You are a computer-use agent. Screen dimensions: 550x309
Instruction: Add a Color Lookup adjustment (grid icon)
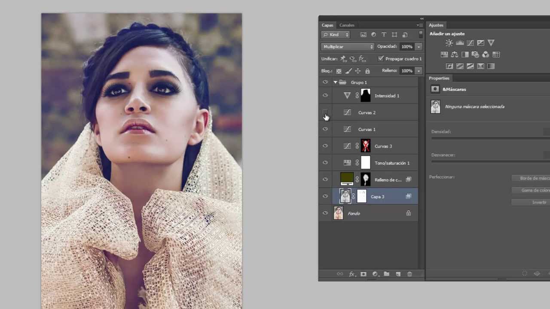click(x=496, y=55)
